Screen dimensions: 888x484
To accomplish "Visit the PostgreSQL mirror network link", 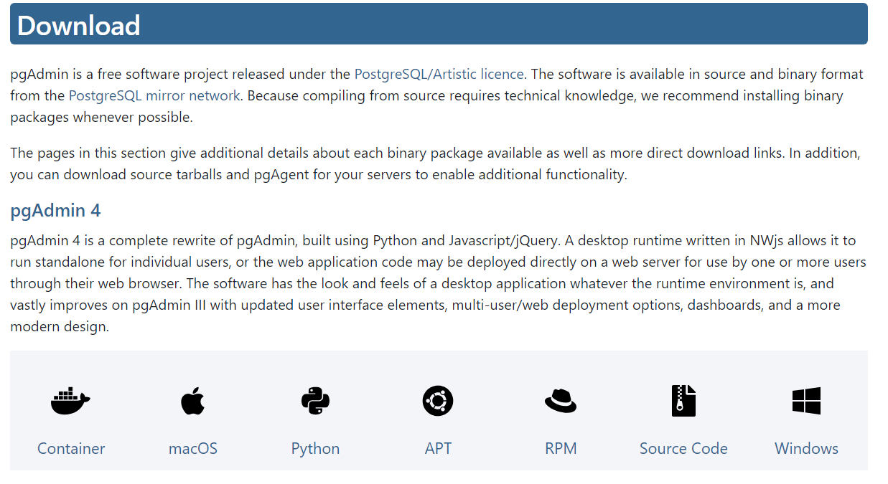I will [154, 95].
